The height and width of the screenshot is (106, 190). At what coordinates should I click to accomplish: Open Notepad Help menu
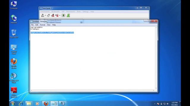pyautogui.click(x=54, y=25)
